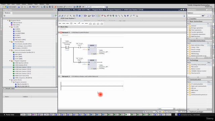Screen dimensions: 215x121
Task: Click the Network 1 error icon
Action: 61,33
